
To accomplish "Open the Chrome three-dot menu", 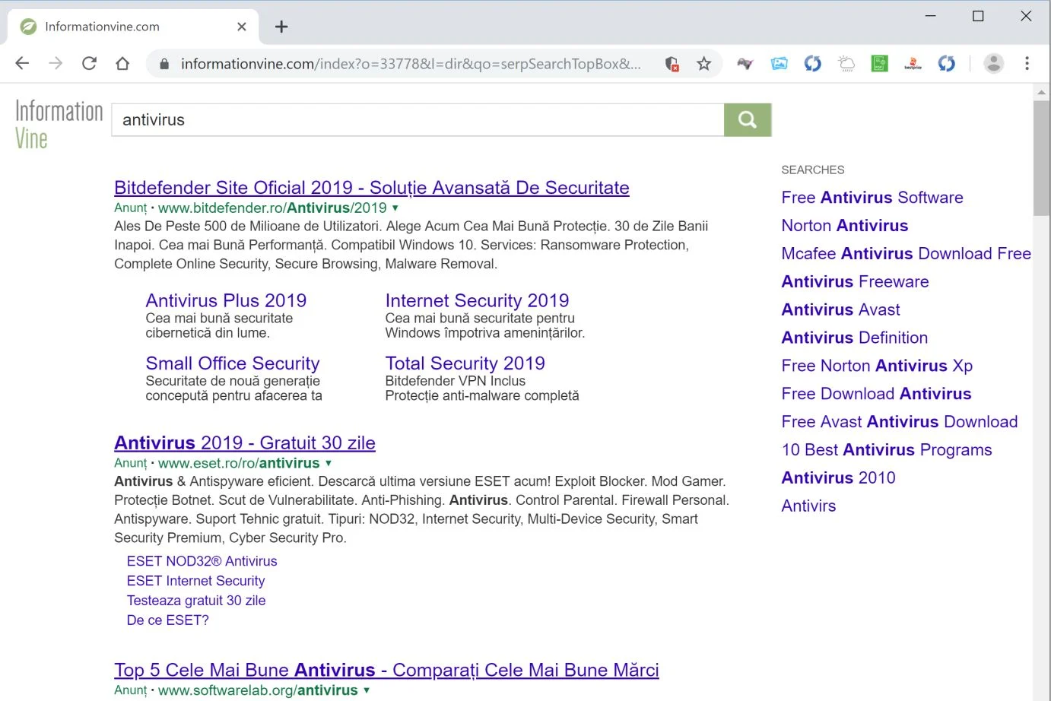I will [1027, 64].
